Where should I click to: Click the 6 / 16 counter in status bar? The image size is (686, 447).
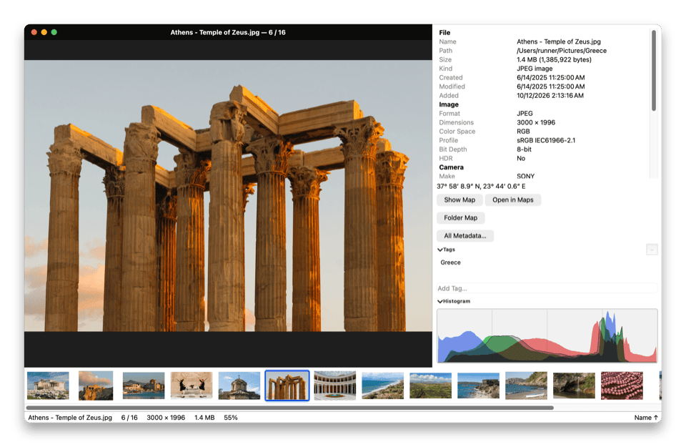pyautogui.click(x=129, y=418)
